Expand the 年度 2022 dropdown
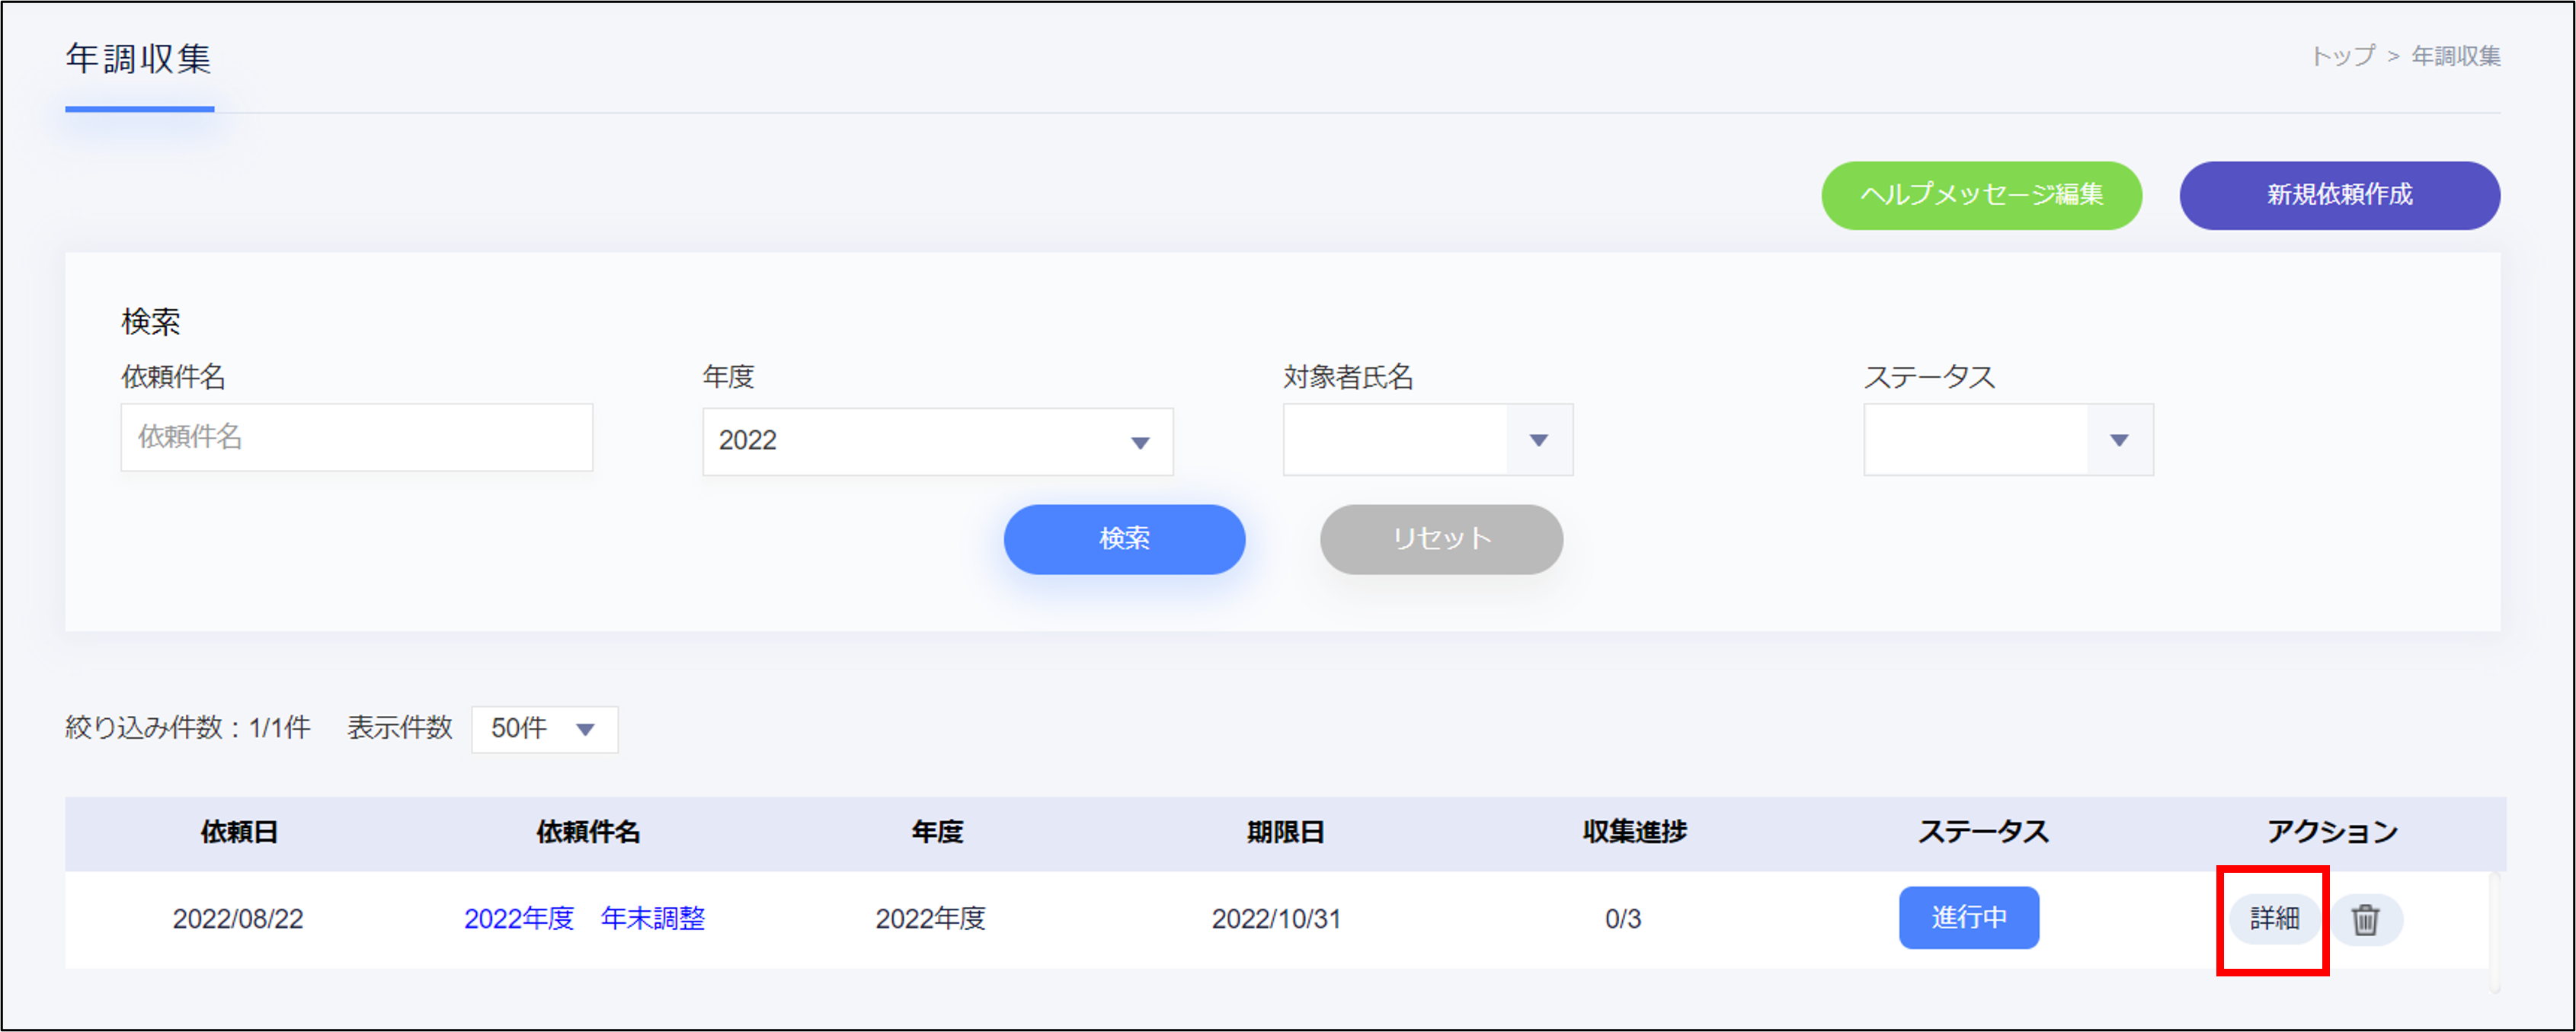The height and width of the screenshot is (1032, 2576). click(x=937, y=441)
